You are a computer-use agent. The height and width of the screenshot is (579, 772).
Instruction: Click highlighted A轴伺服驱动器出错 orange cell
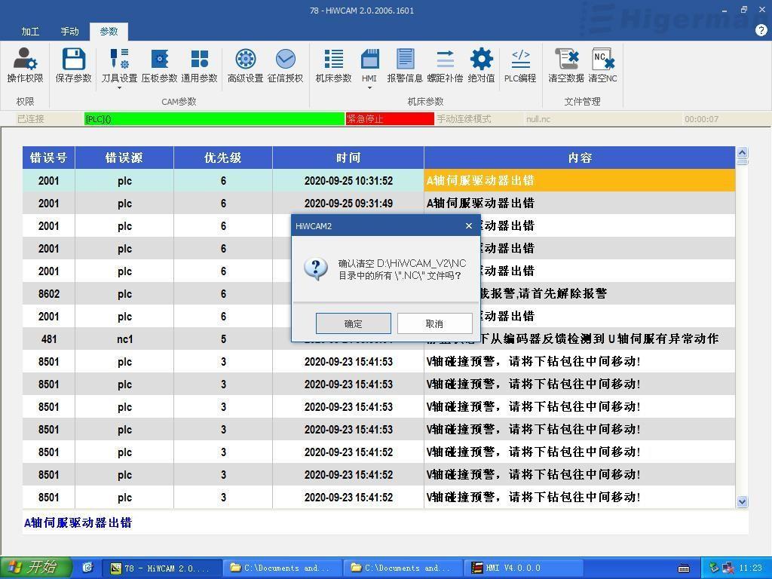coord(580,181)
